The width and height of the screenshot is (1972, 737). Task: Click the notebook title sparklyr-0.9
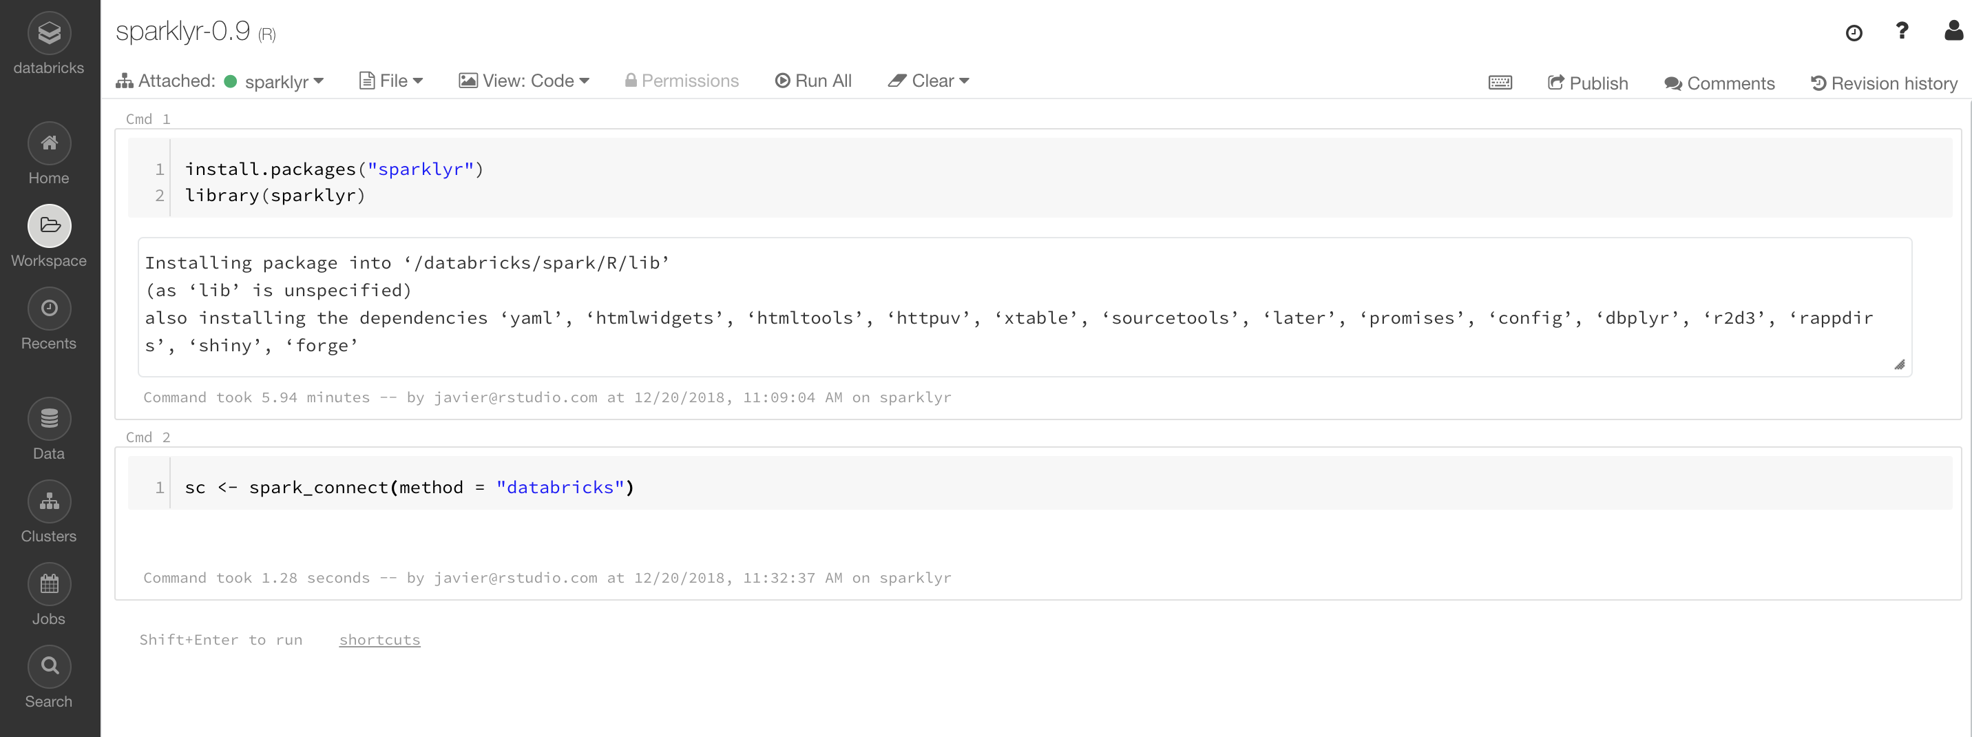tap(183, 32)
